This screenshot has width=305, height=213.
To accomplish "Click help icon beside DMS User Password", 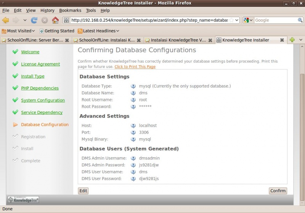I will pos(133,178).
